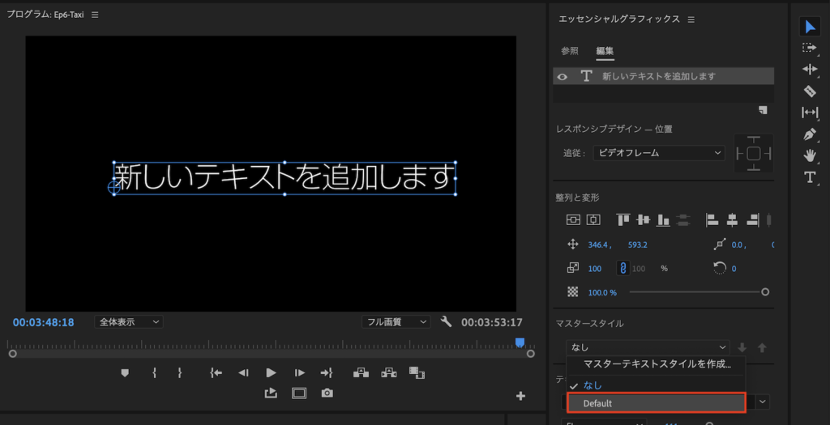Align layer horizontal center in frame
Viewport: 830px width, 425px height.
(593, 220)
